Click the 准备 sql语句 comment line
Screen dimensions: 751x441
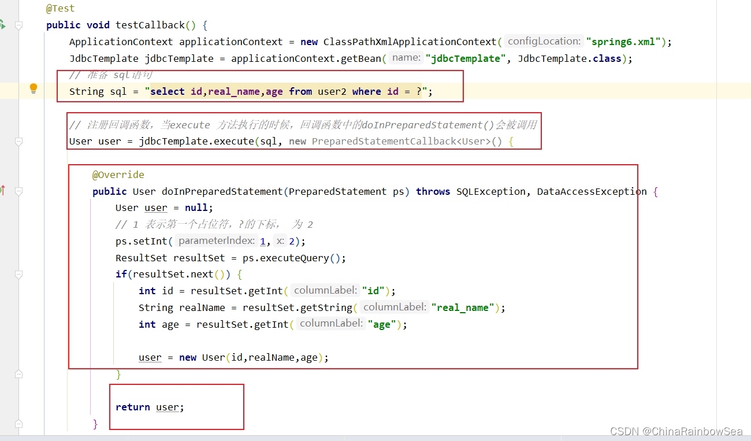110,75
